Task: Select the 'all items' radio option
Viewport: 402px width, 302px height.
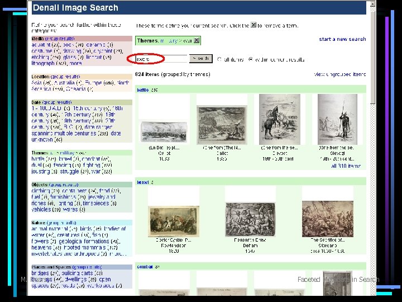Action: pos(219,59)
